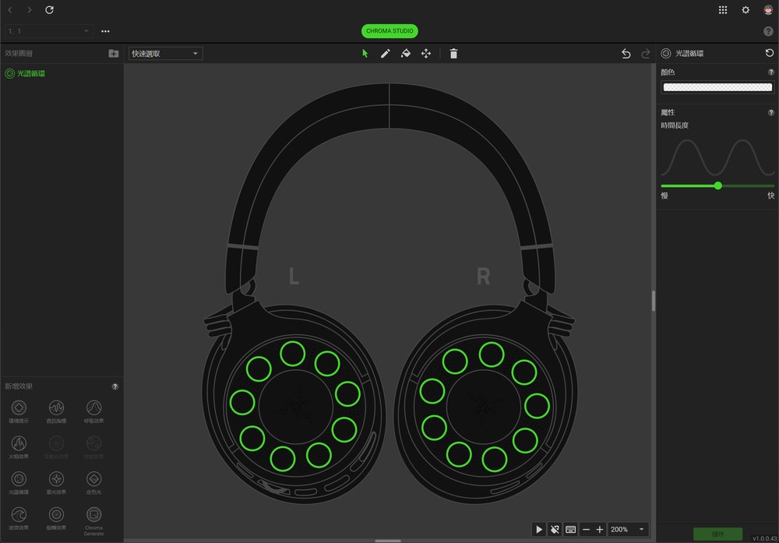779x543 pixels.
Task: Add the 環境提示 ambient effect
Action: pos(19,411)
